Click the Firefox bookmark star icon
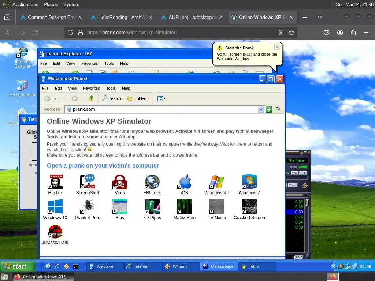The image size is (375, 281). click(291, 33)
